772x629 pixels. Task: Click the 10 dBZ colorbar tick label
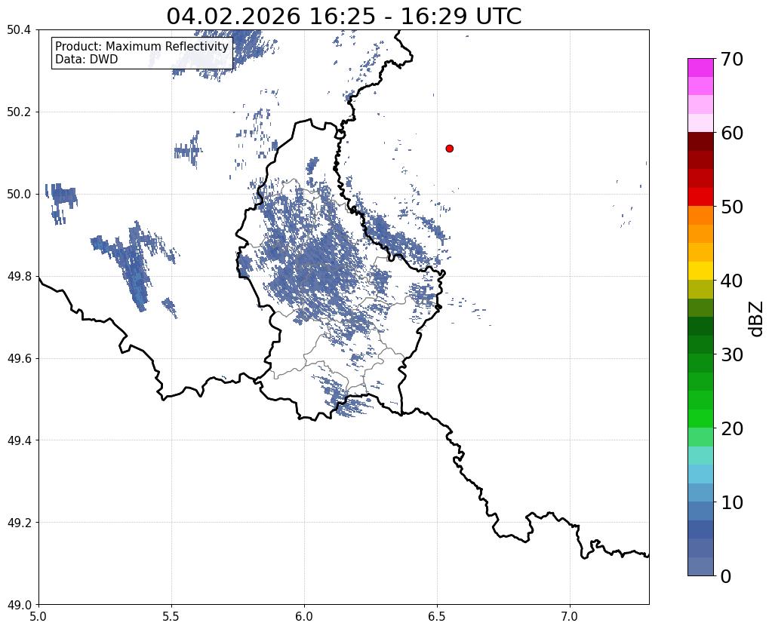732,502
